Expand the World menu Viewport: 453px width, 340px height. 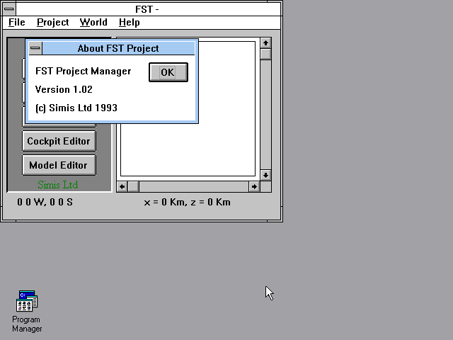point(93,23)
